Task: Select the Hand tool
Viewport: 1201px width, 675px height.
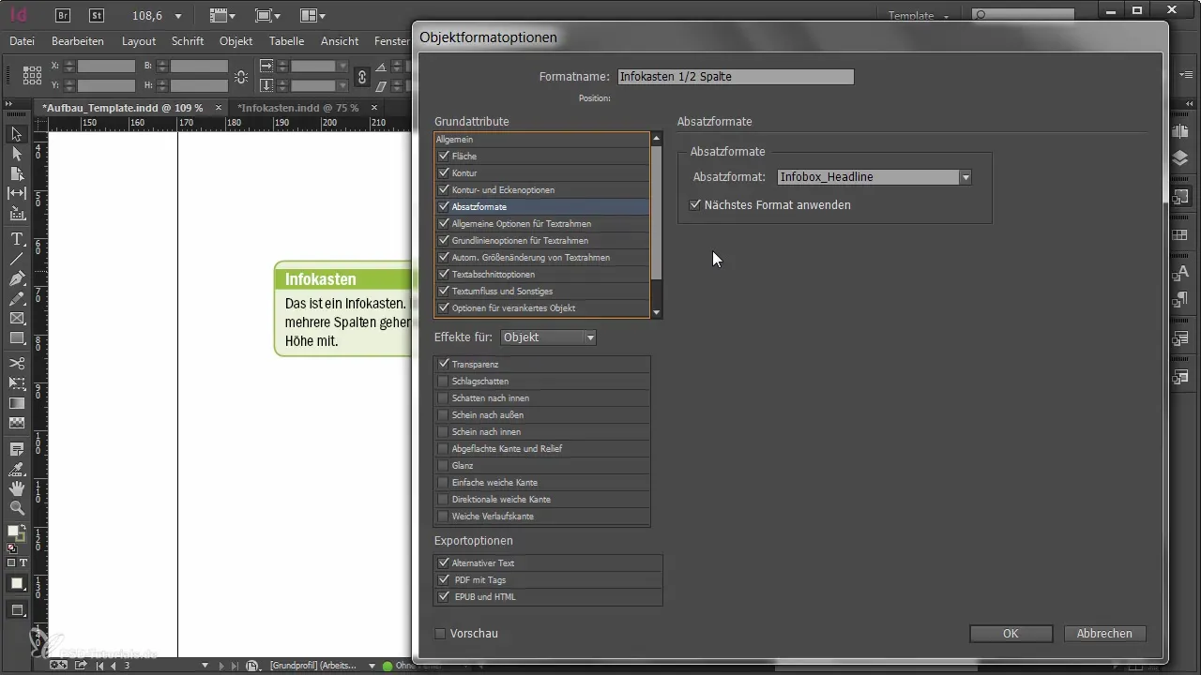Action: point(16,487)
